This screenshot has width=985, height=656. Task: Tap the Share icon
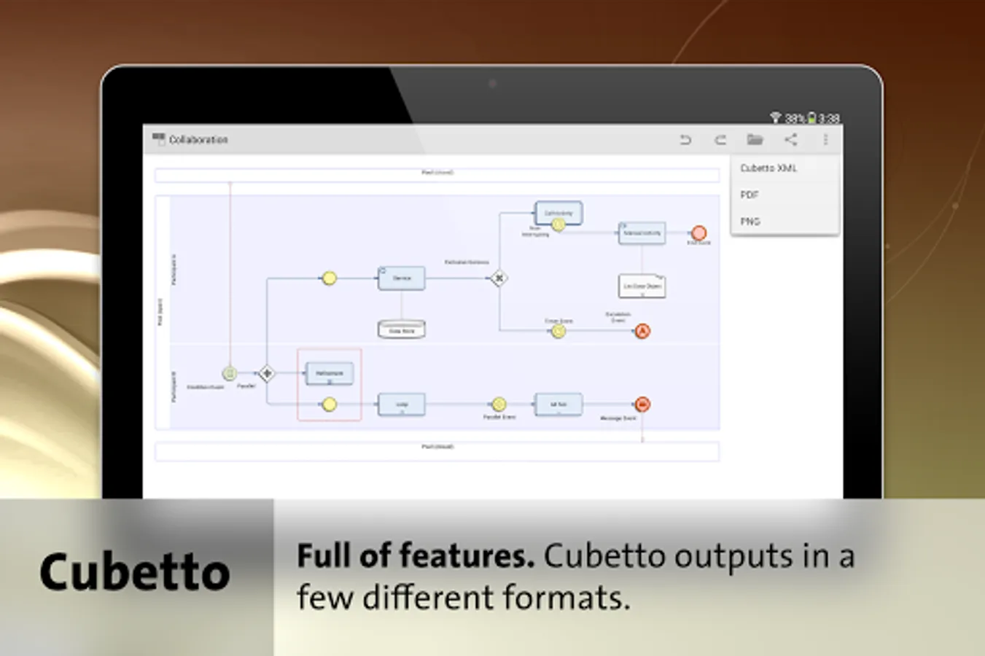click(x=790, y=139)
